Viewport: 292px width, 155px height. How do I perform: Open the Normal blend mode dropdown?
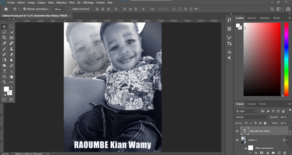pos(251,117)
